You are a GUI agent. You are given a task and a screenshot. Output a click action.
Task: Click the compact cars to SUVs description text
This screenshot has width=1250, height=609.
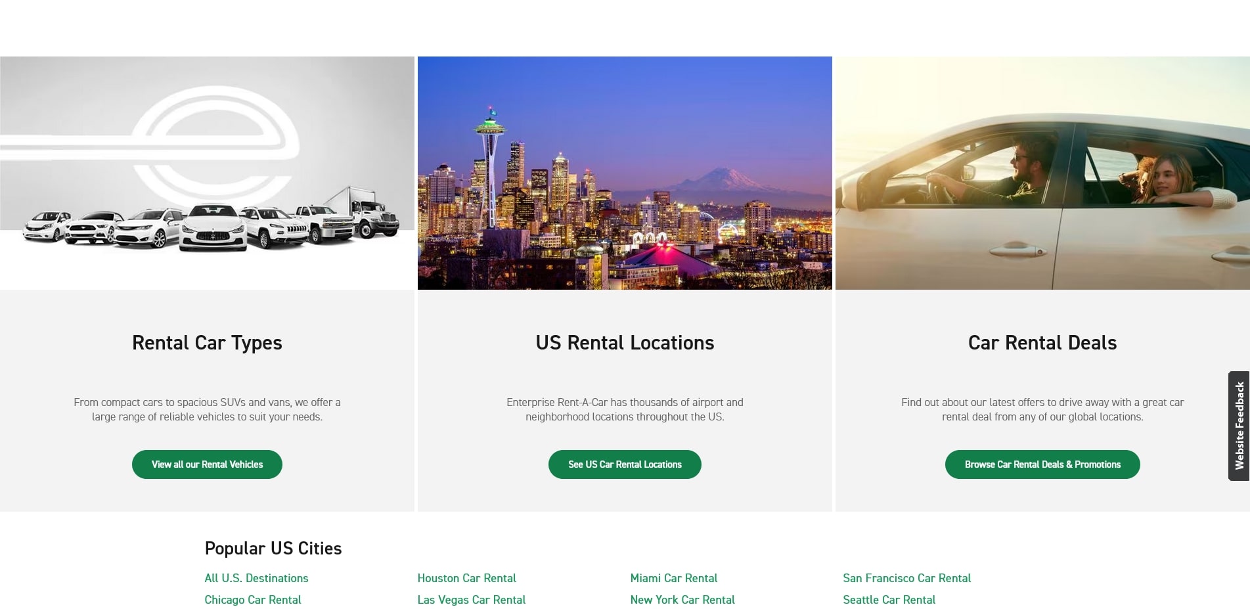click(x=207, y=409)
